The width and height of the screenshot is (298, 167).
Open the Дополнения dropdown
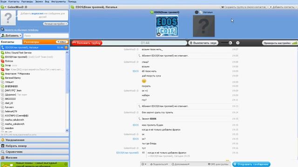click(180, 164)
